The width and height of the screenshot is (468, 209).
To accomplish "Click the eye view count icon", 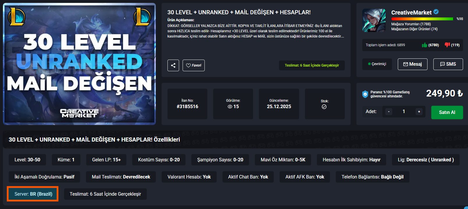I will click(230, 107).
